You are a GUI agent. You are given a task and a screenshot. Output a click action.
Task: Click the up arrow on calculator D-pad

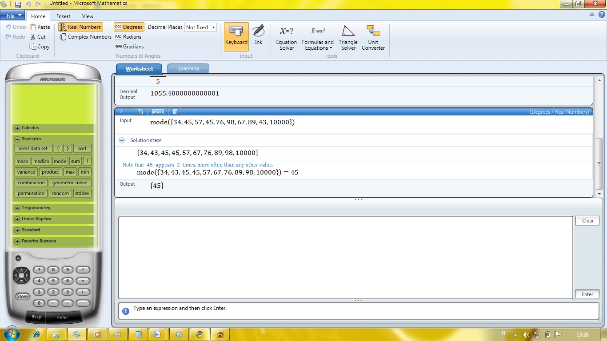pyautogui.click(x=21, y=270)
